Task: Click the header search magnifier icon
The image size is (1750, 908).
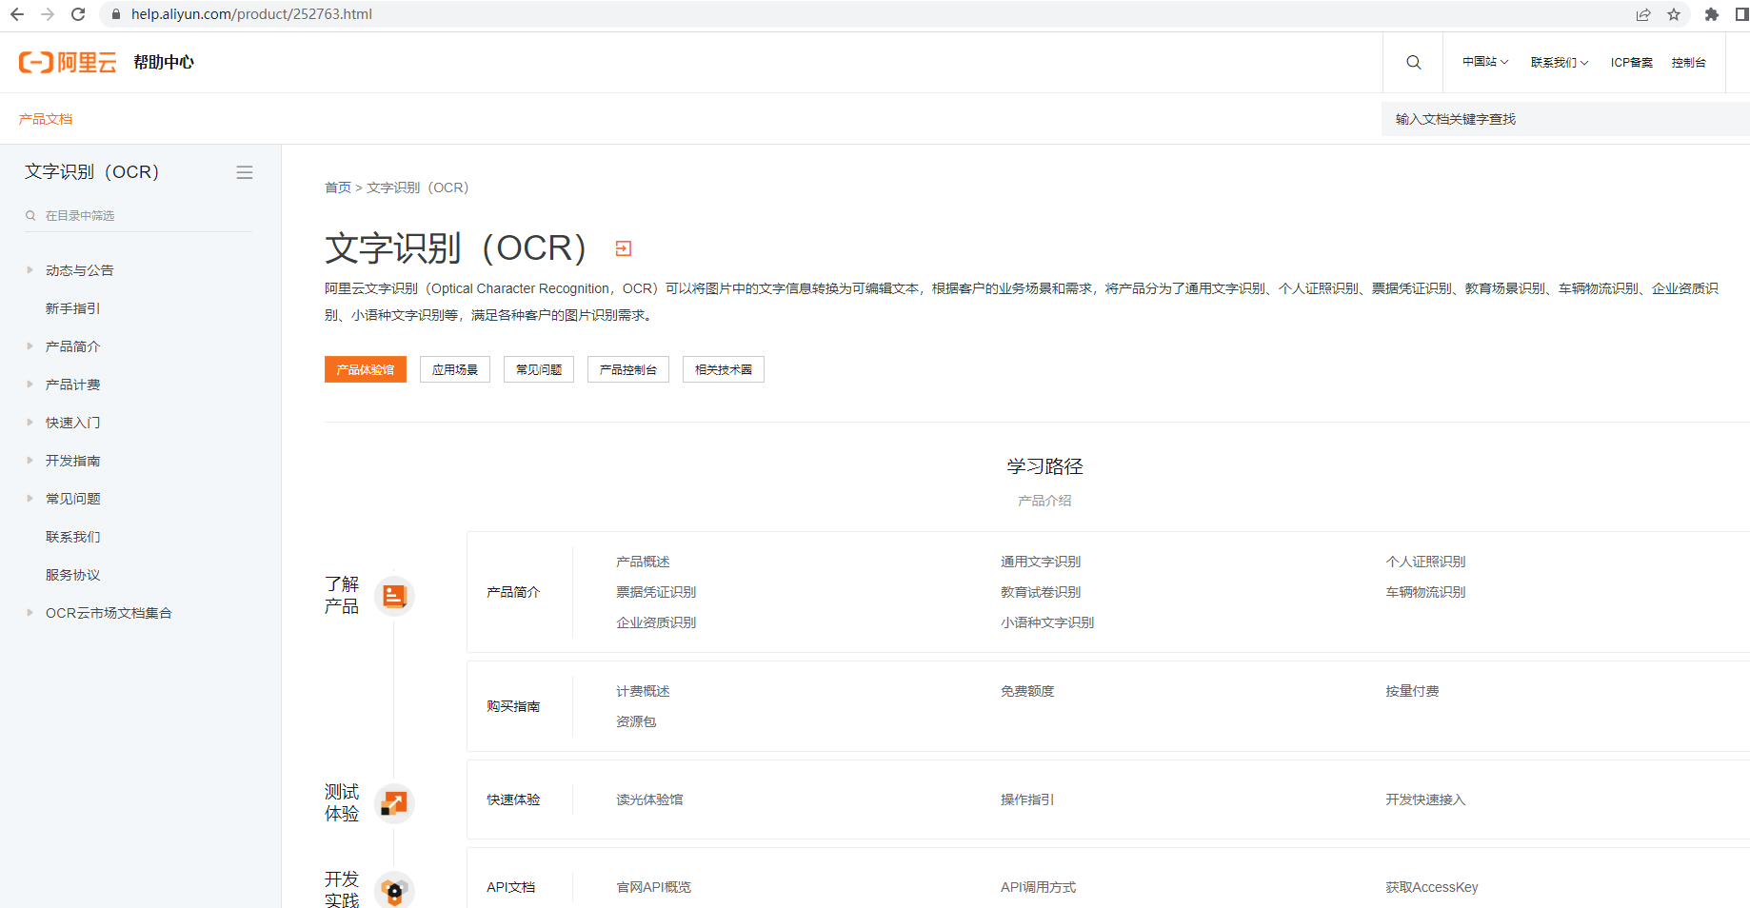Action: click(1414, 62)
